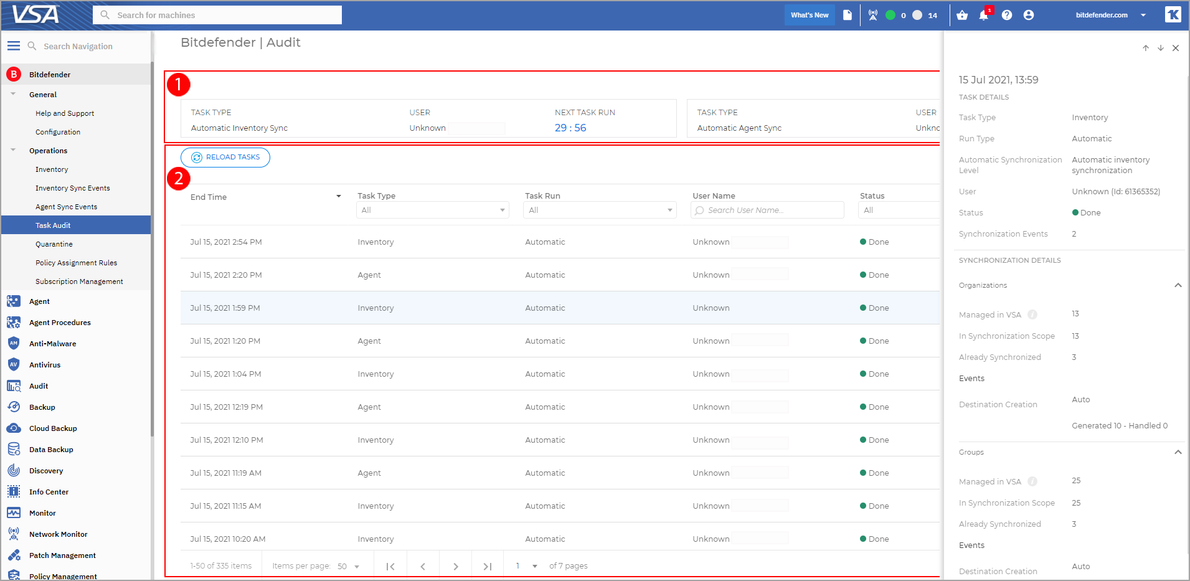Screen dimensions: 1190x581
Task: Select Inventory Sync Events menu item
Action: point(72,188)
